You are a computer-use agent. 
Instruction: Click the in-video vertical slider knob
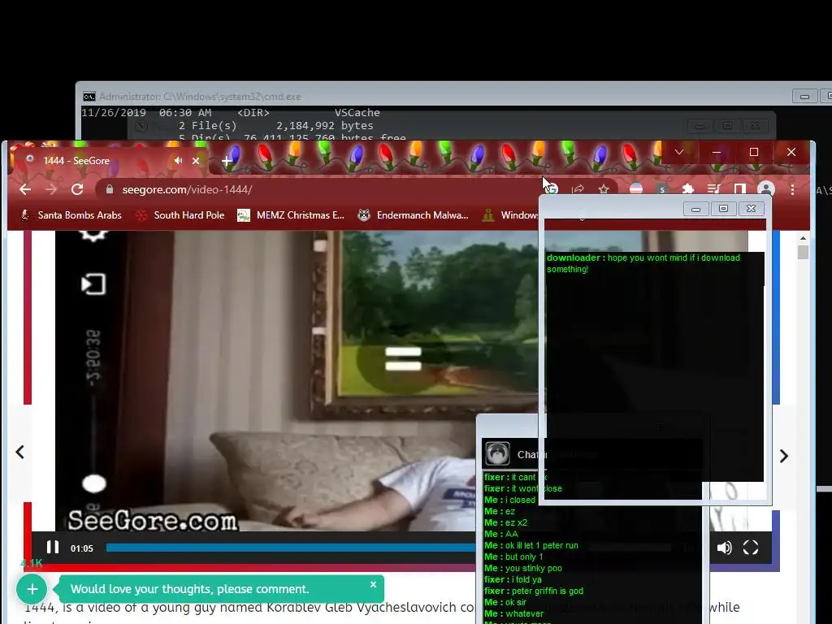click(94, 483)
